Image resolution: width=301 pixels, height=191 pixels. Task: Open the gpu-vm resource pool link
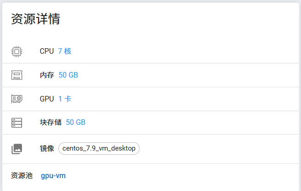53,175
